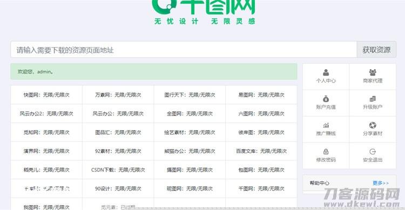Open 账户充值 money bag icon

click(326, 99)
